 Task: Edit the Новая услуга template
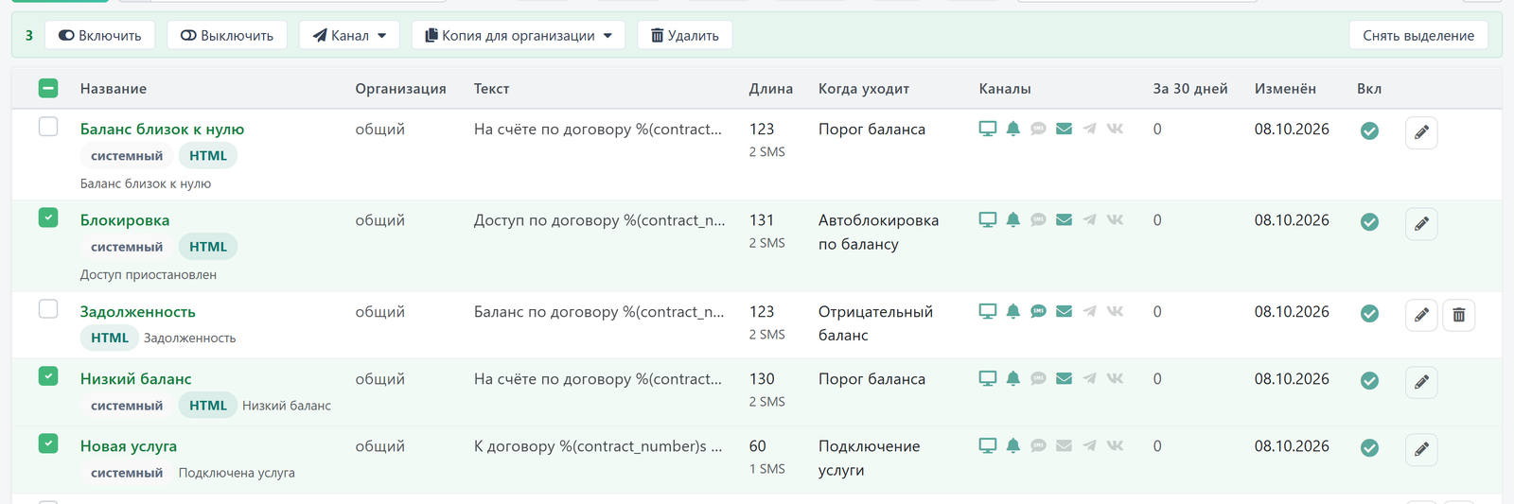tap(1421, 449)
